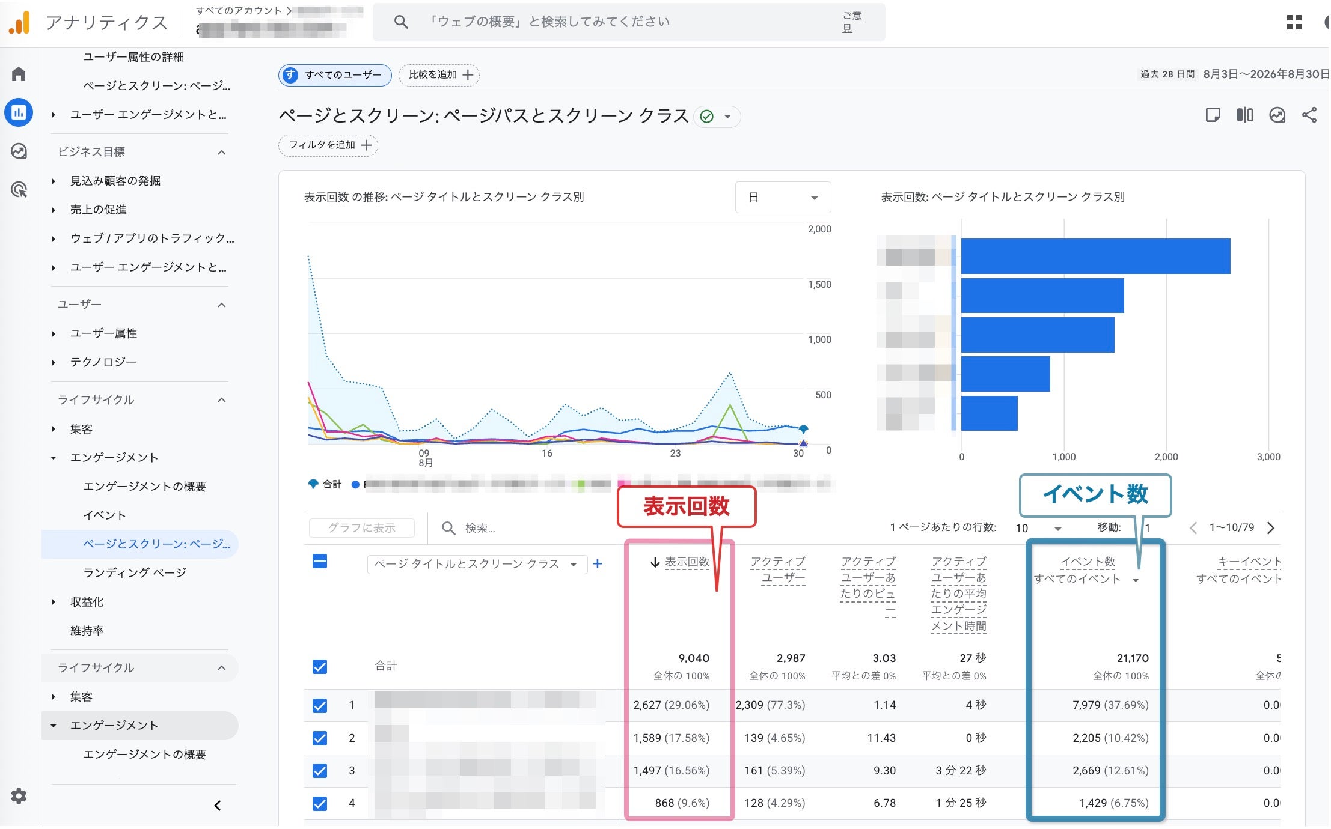Open ユーザー属性の詳細 report
Screen dimensions: 1331x829
click(x=133, y=57)
